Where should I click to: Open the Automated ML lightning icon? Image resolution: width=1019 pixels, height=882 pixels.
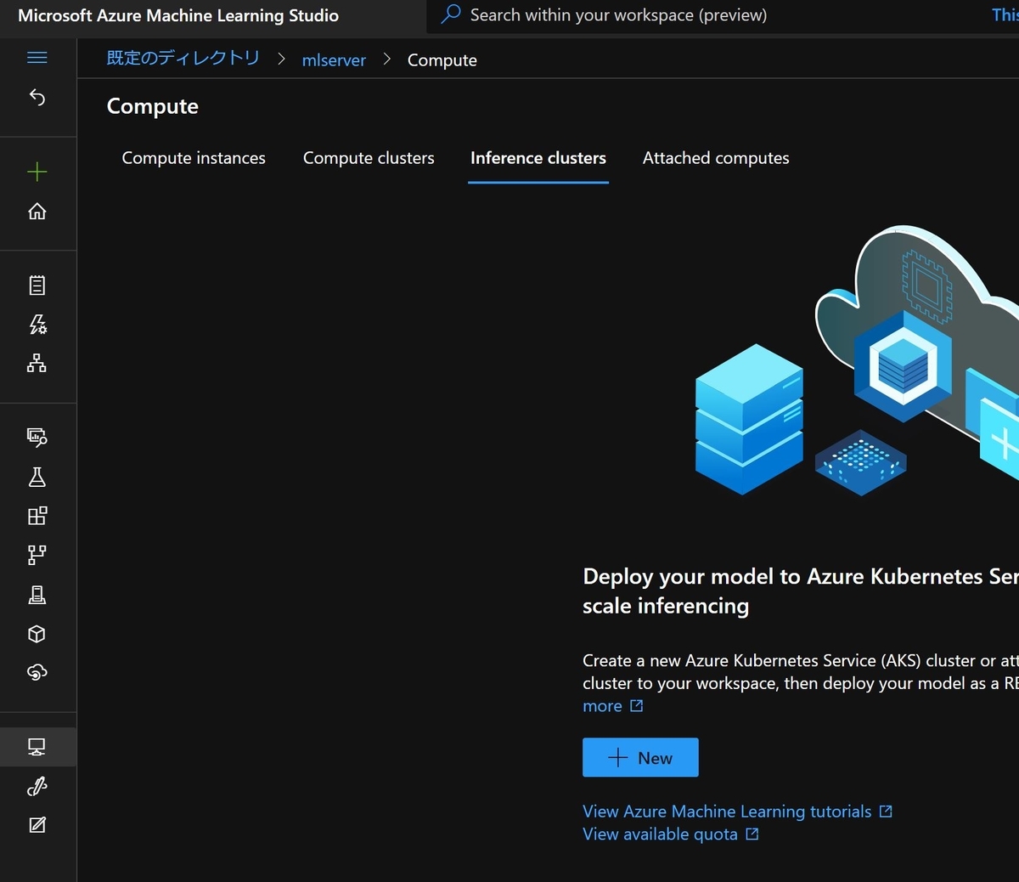coord(37,324)
